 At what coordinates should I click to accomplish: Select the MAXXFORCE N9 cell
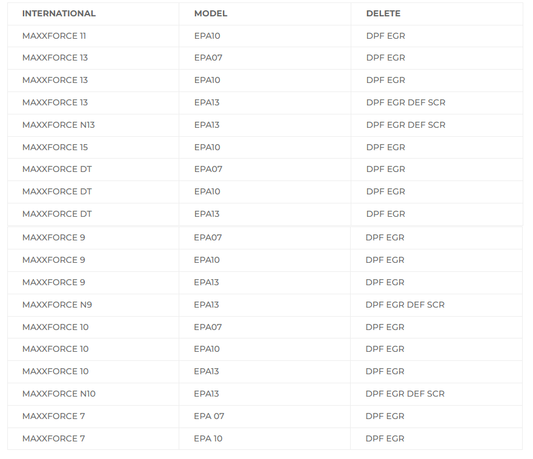click(x=58, y=305)
